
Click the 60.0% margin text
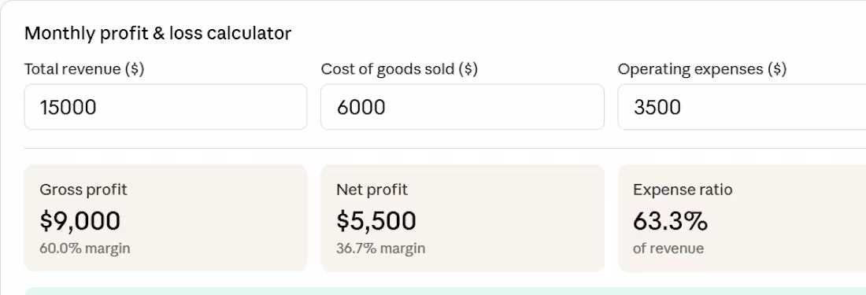coord(85,248)
